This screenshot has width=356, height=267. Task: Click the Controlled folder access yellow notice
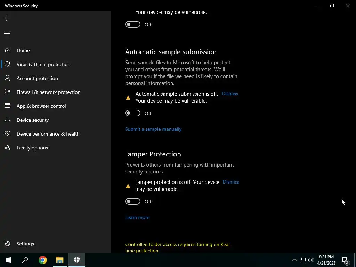coord(178,248)
